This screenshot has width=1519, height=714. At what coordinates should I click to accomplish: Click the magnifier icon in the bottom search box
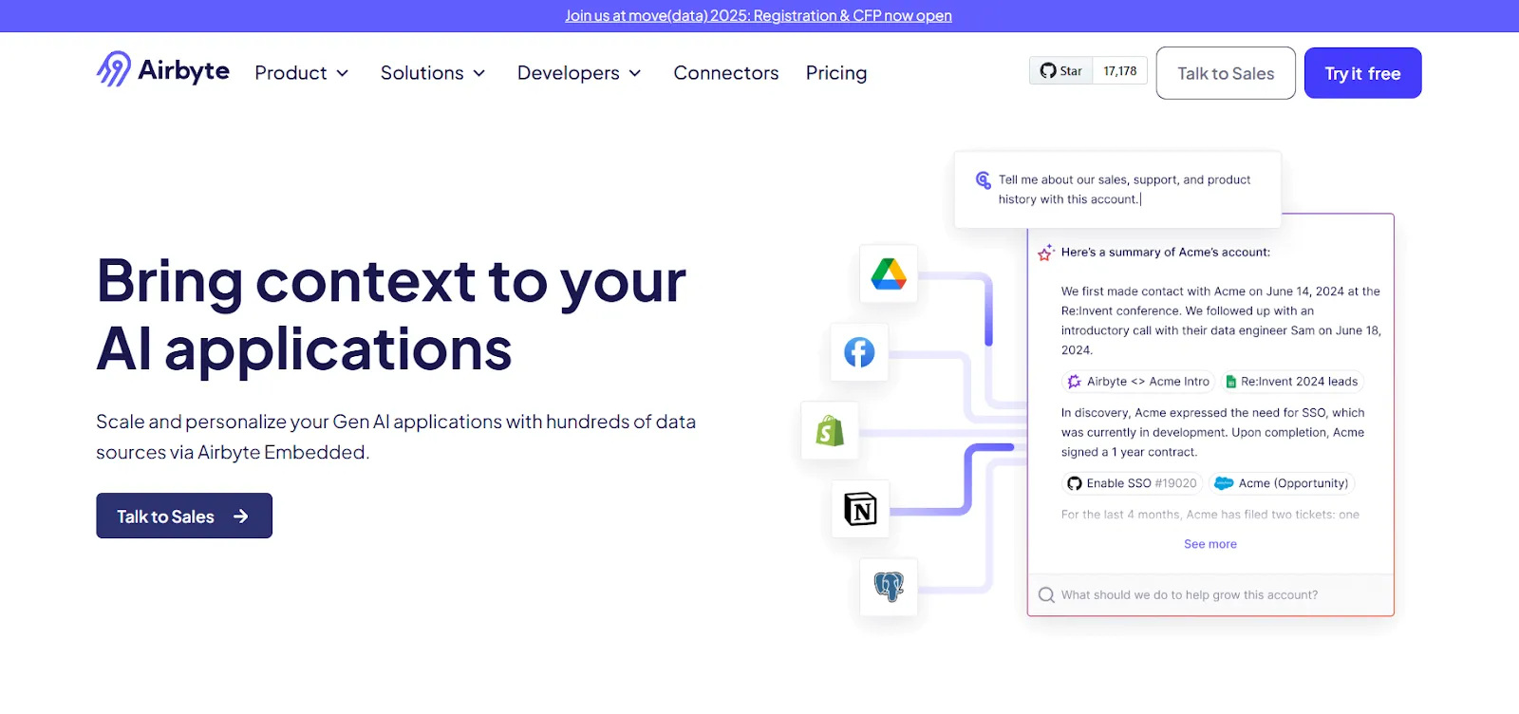point(1046,595)
